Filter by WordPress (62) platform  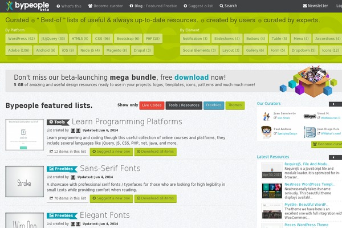[x=22, y=39]
